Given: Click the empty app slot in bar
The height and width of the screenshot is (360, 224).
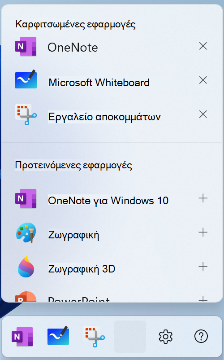Looking at the screenshot, I should point(130,337).
